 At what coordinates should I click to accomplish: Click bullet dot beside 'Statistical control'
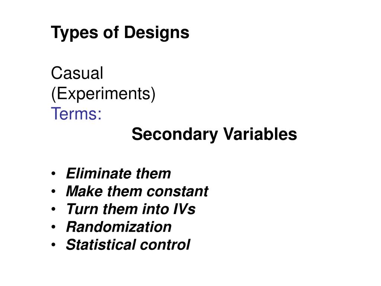pyautogui.click(x=54, y=245)
